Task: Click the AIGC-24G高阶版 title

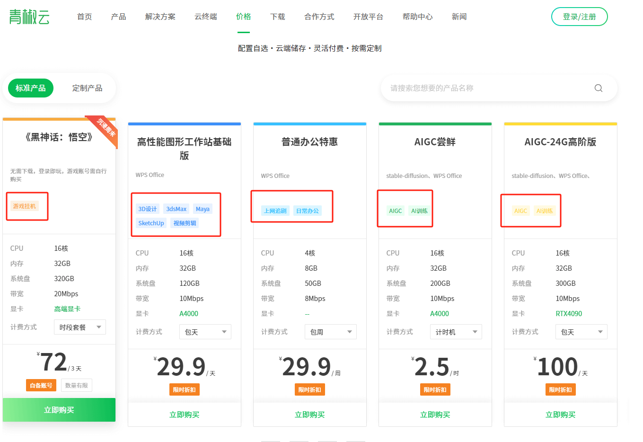Action: tap(561, 142)
